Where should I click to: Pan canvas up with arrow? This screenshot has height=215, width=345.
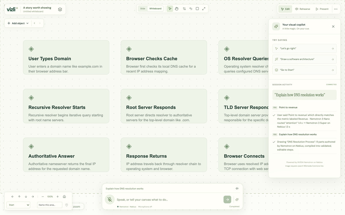[19, 197]
